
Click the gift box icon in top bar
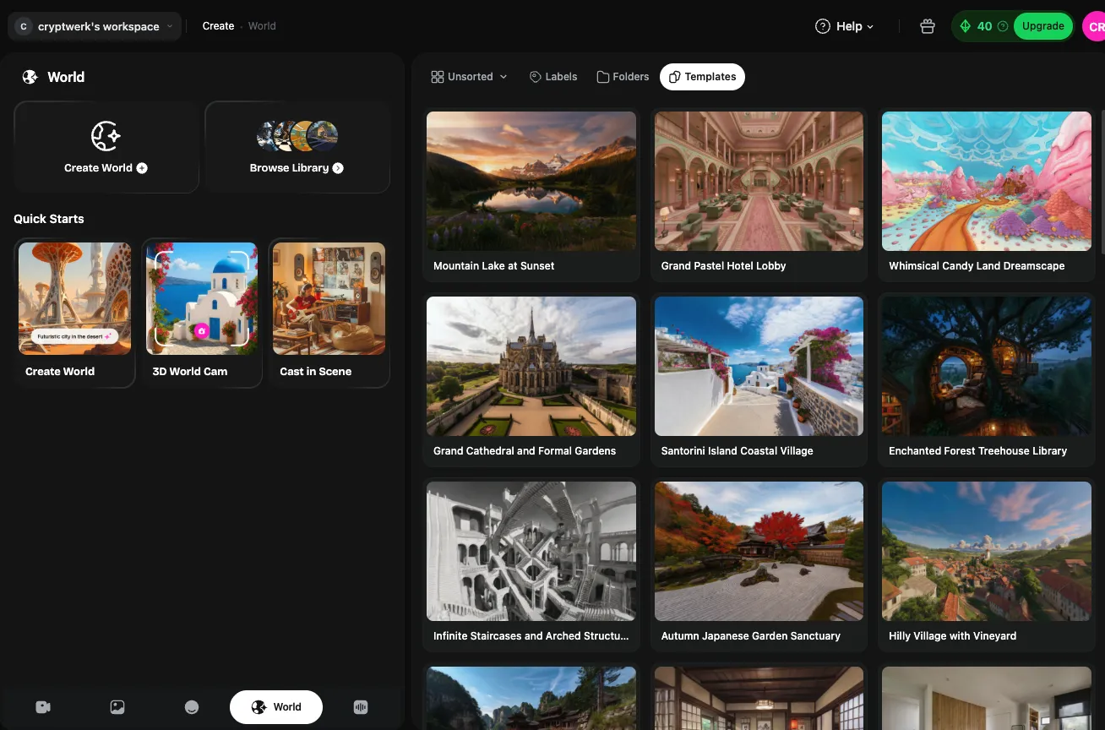[x=928, y=26]
